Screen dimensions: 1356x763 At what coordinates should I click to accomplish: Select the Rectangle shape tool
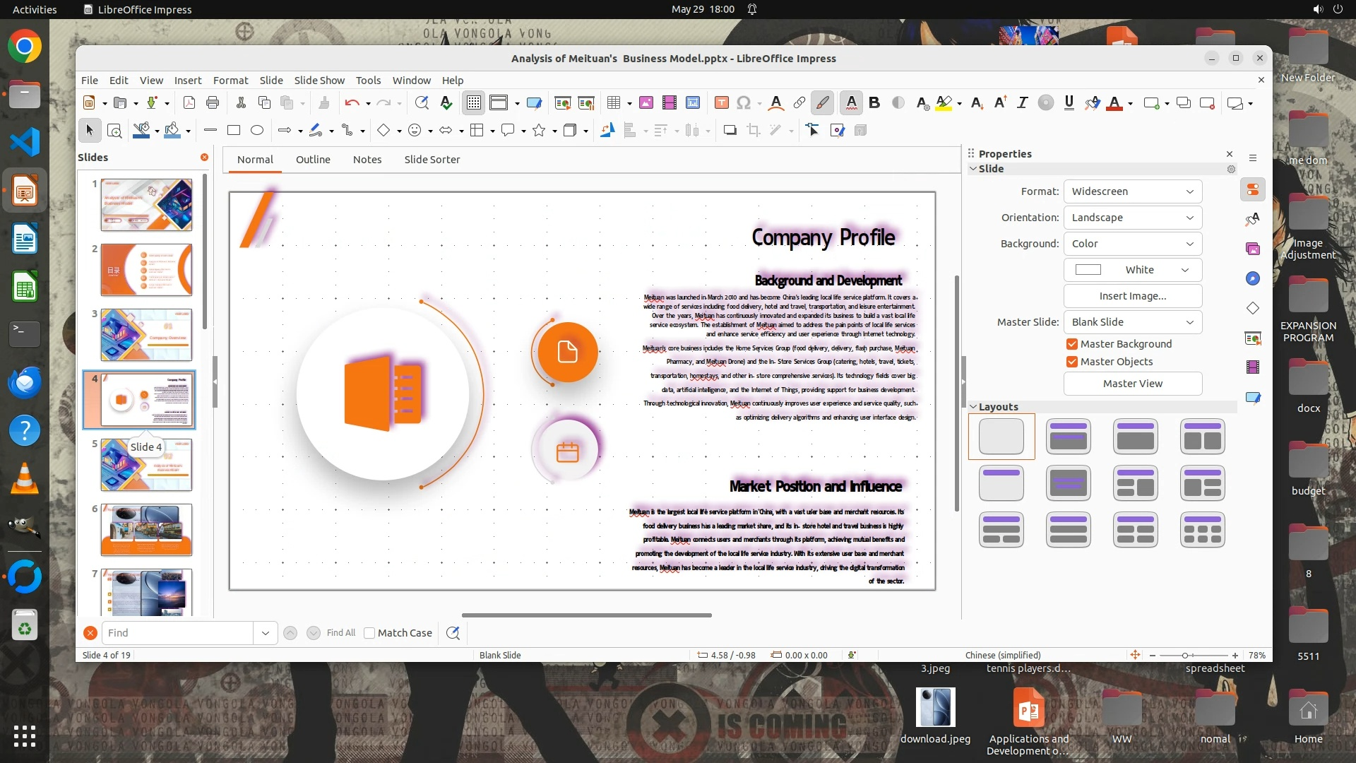tap(234, 130)
